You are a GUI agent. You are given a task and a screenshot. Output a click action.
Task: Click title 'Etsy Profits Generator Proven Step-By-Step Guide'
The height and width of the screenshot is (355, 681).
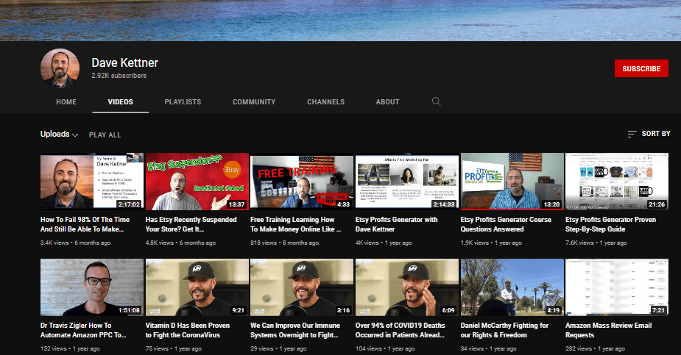click(x=610, y=224)
